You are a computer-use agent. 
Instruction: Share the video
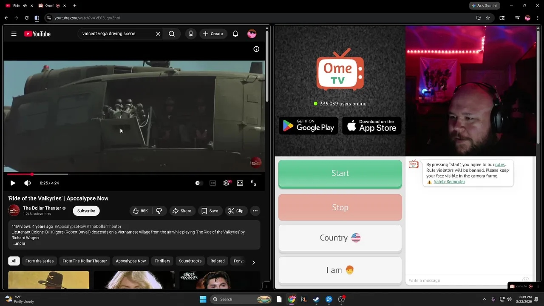pos(181,211)
